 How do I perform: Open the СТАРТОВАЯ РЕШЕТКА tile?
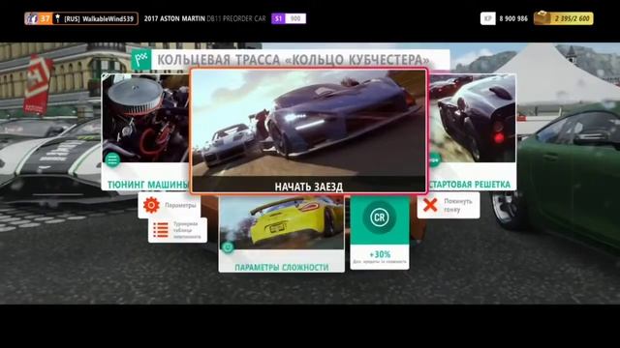click(x=472, y=131)
